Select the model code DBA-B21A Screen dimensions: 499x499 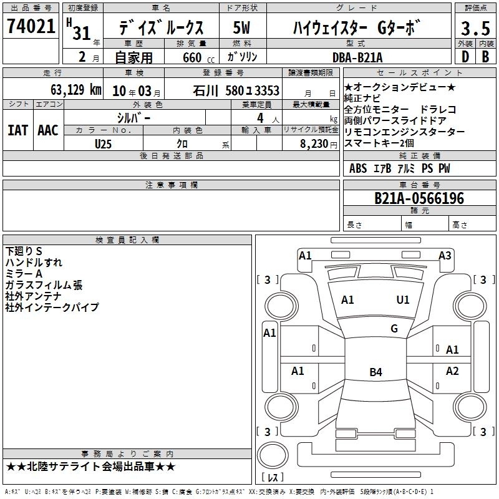point(358,57)
